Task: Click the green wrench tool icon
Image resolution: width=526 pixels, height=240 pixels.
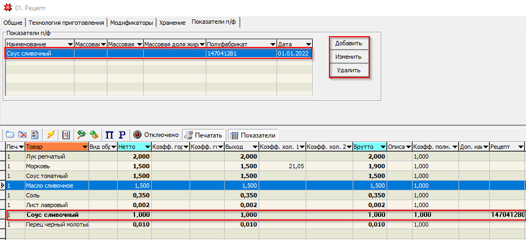Action: [x=82, y=135]
